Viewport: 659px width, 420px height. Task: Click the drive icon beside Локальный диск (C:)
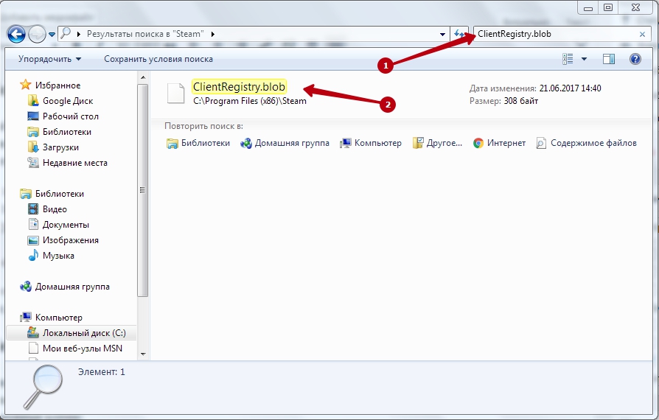coord(33,332)
